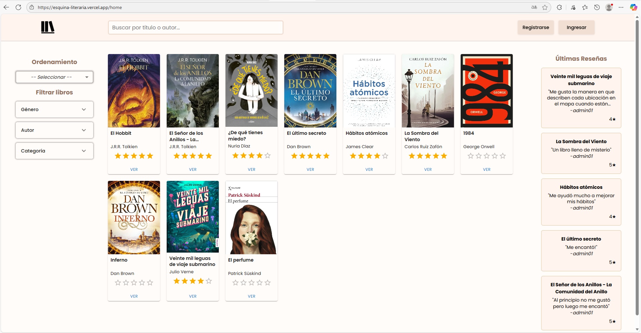Open the favorites list icon
641x333 pixels.
[585, 7]
